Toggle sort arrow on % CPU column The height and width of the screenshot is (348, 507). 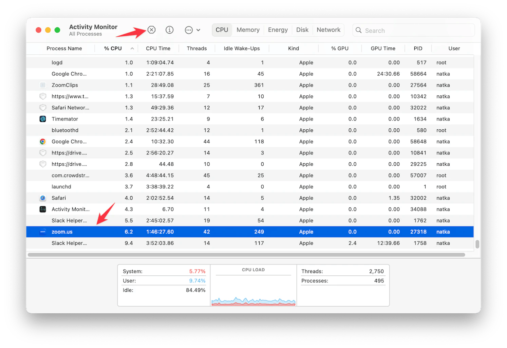coord(132,49)
